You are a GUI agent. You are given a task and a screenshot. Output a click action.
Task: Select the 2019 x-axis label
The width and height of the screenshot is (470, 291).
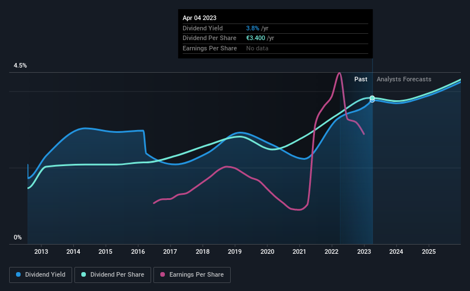coord(235,251)
